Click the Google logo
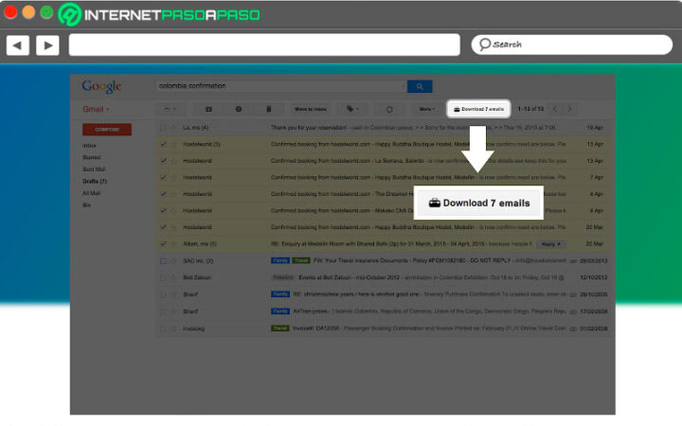The image size is (682, 426). point(101,86)
